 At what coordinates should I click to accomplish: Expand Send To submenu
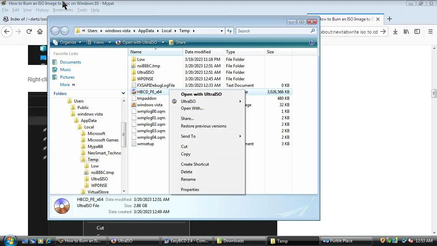(207, 136)
